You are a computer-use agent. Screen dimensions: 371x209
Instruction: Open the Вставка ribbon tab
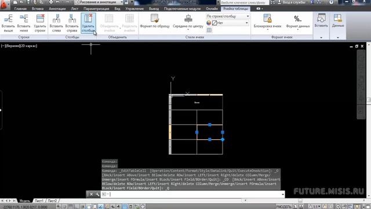coord(38,9)
